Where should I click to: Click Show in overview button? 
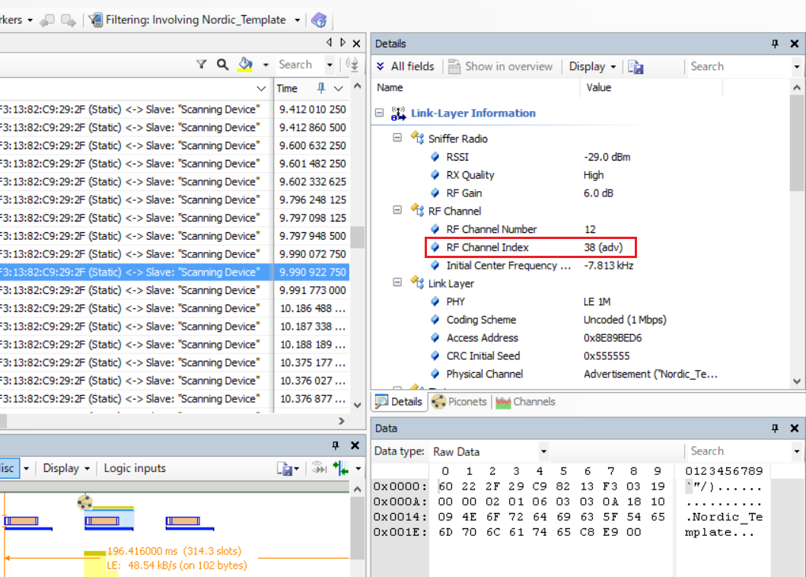click(500, 66)
